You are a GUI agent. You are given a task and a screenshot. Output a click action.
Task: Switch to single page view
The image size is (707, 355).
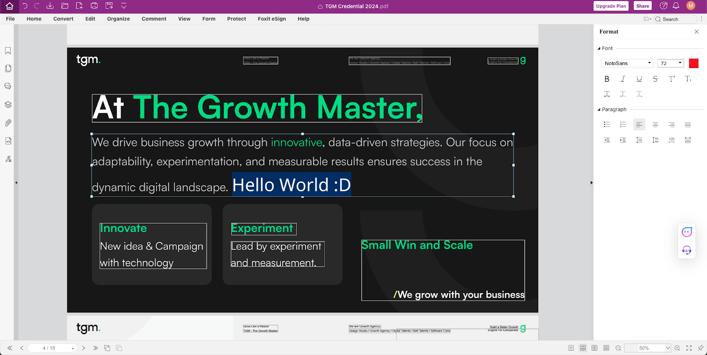coord(571,348)
